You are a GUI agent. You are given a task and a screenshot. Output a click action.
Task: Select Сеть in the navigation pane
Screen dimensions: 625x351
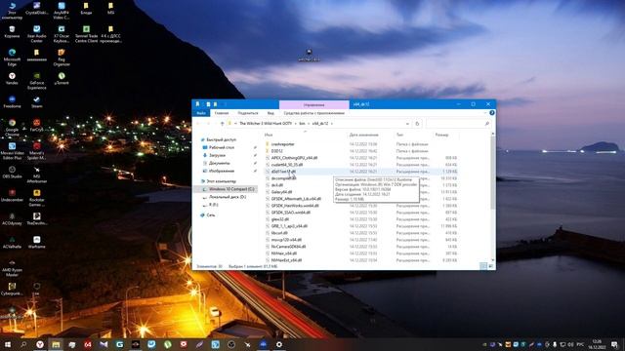click(x=211, y=214)
